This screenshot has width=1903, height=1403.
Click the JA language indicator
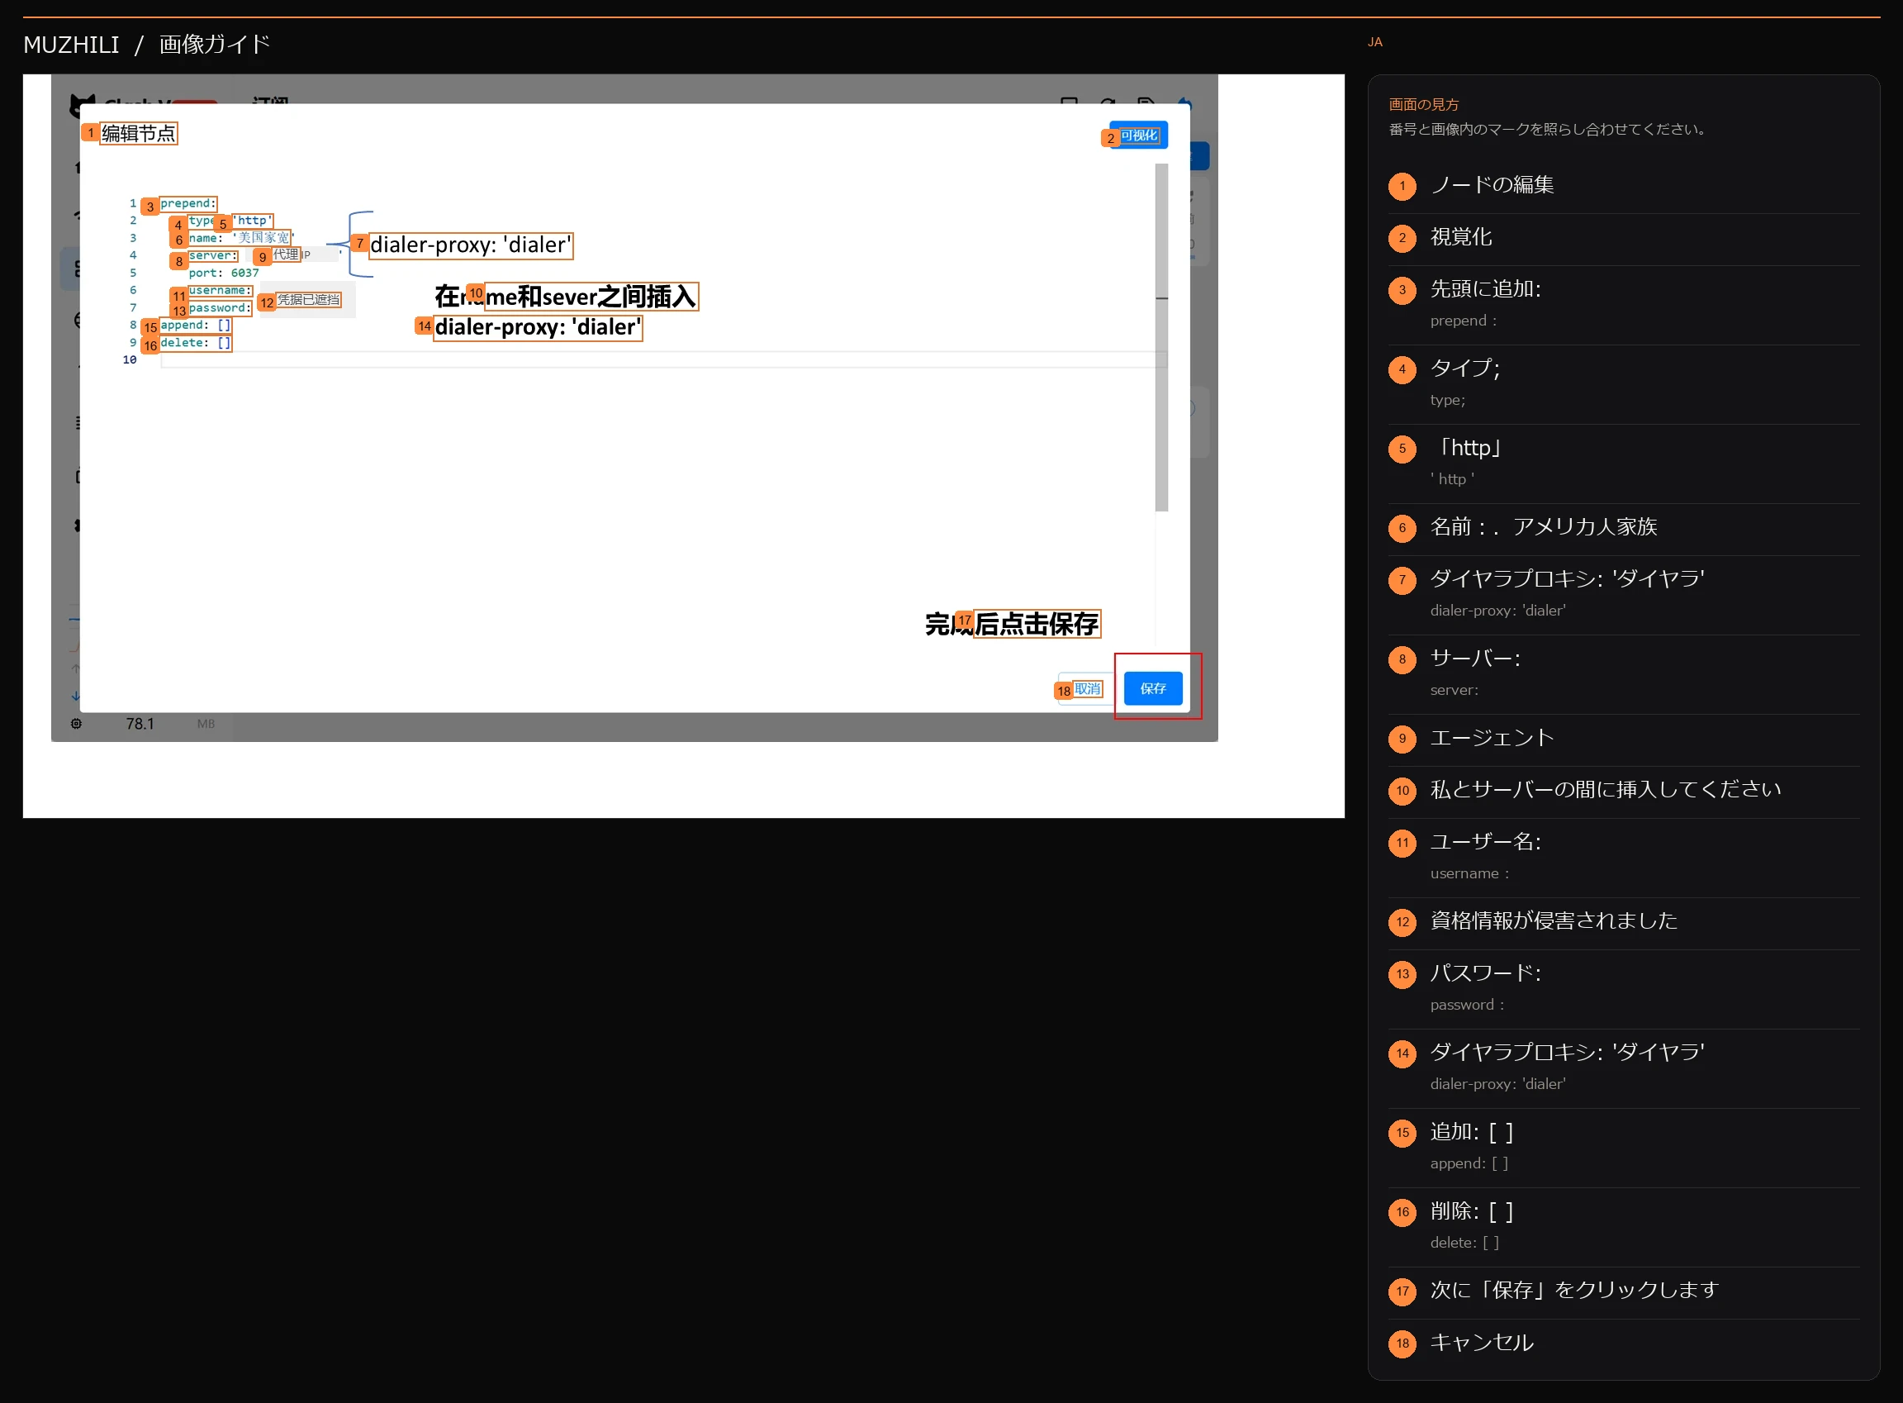(1375, 41)
